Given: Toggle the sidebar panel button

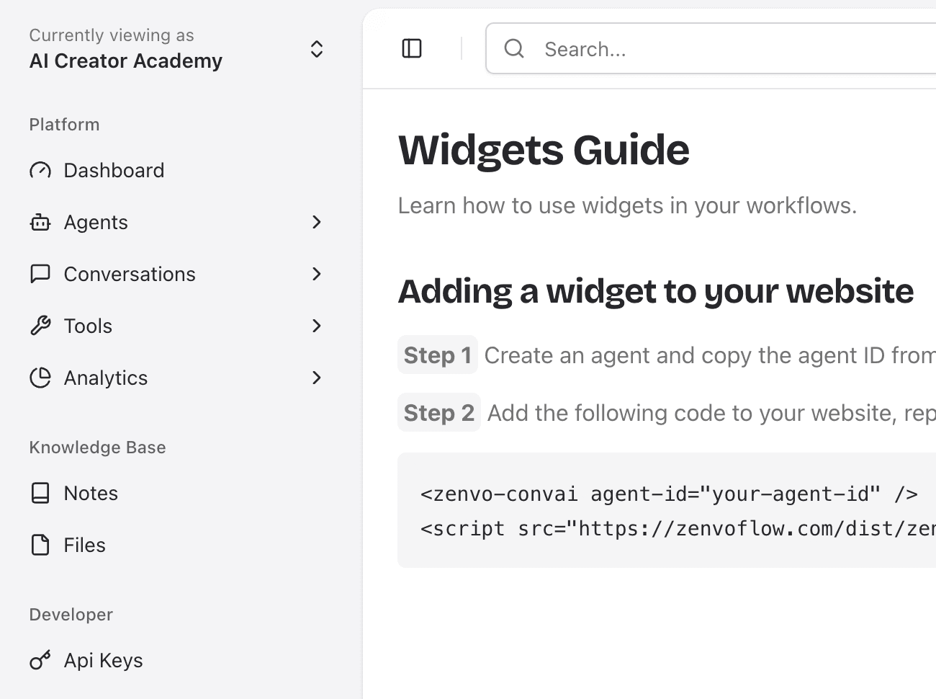Looking at the screenshot, I should pos(412,48).
